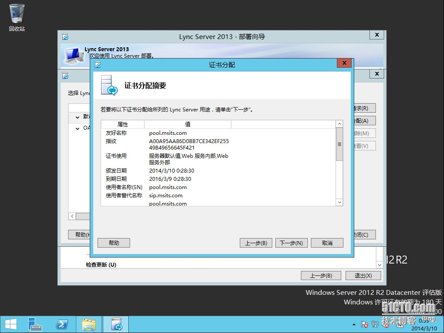Click 上一步(B) in the certificate assignment dialog
This screenshot has height=333, width=444.
point(256,243)
